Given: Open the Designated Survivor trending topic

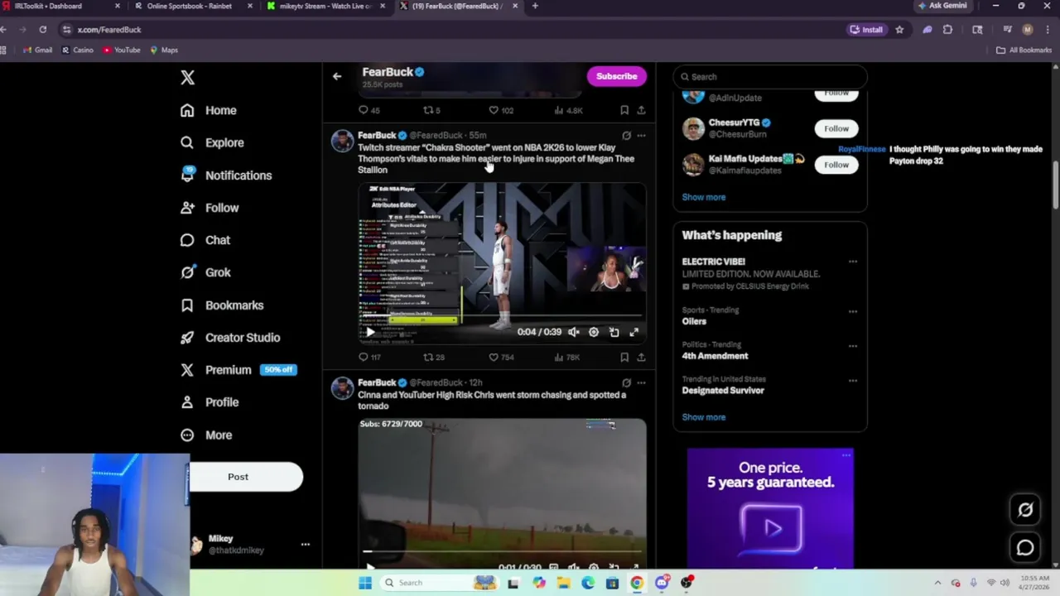Looking at the screenshot, I should coord(723,391).
